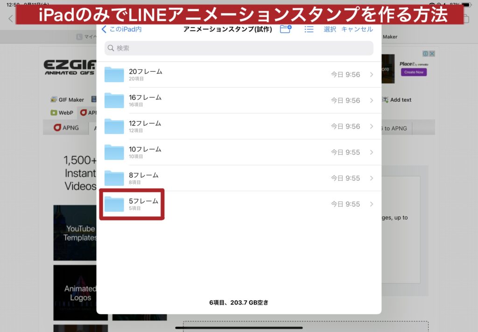Click the 今日 9:56 timestamp of 20フレーム
Viewport: 478px width, 332px height.
(x=345, y=75)
